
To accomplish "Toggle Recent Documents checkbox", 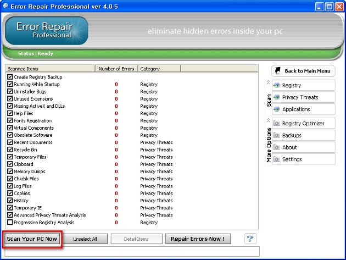I will pos(10,142).
